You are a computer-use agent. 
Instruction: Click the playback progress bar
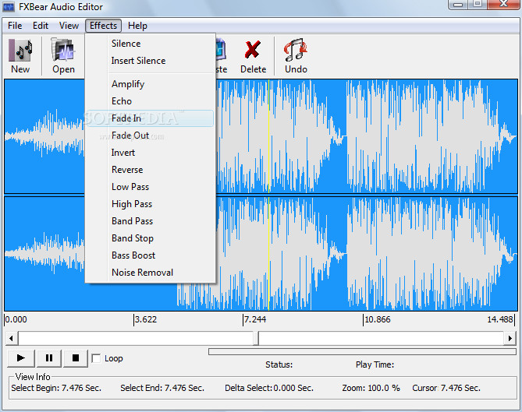pos(362,351)
